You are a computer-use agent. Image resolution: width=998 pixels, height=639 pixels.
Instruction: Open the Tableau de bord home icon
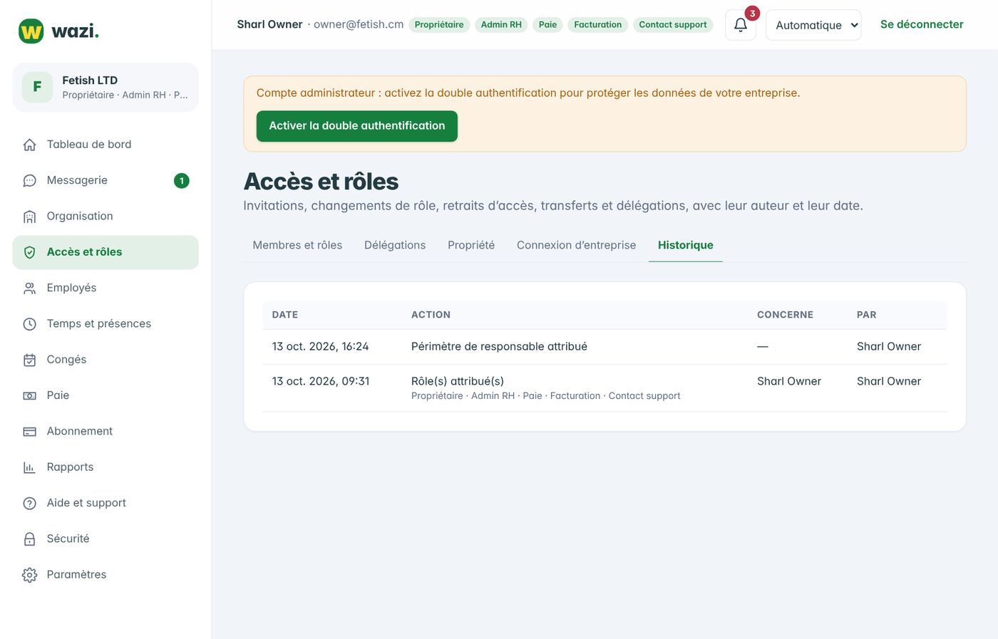point(29,145)
